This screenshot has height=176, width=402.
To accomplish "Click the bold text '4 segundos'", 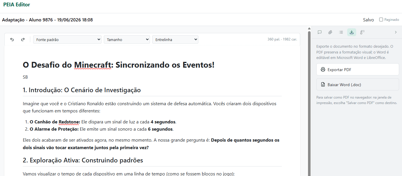I will pyautogui.click(x=163, y=122).
